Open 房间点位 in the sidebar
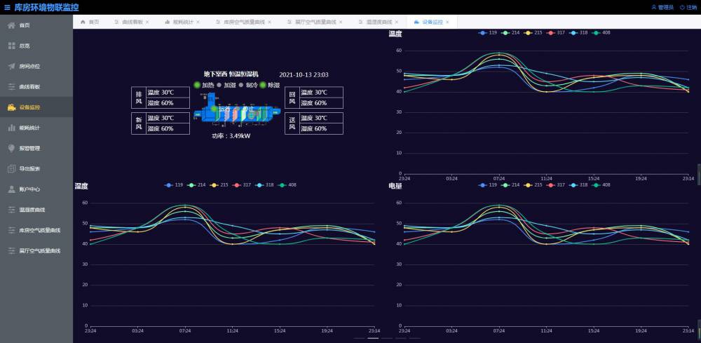This screenshot has height=343, width=701. click(29, 66)
